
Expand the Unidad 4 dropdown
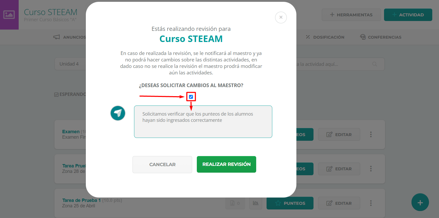click(70, 64)
